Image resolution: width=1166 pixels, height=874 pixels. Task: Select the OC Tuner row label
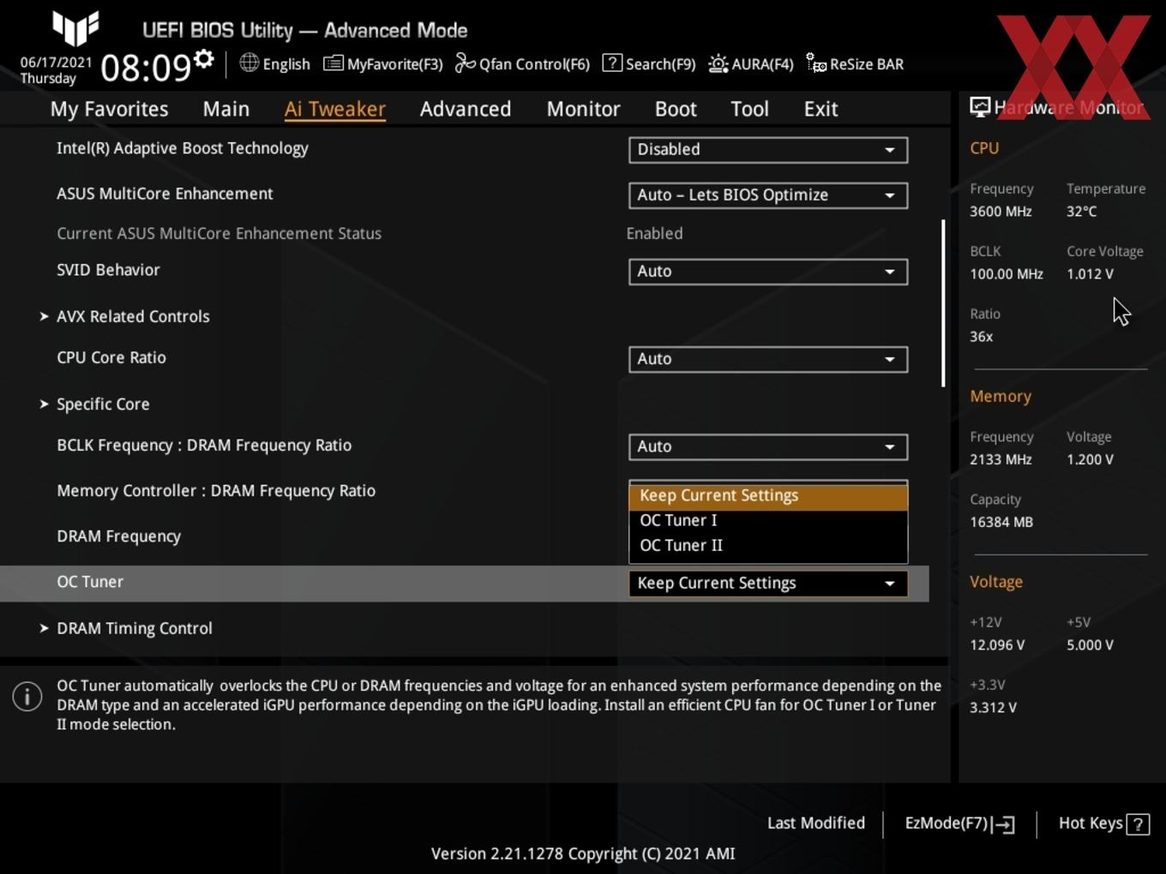click(x=90, y=581)
